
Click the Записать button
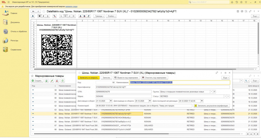(106, 78)
